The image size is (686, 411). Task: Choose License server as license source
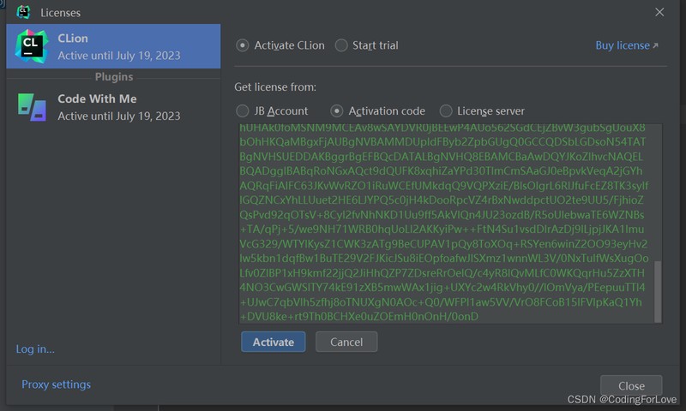pos(446,110)
